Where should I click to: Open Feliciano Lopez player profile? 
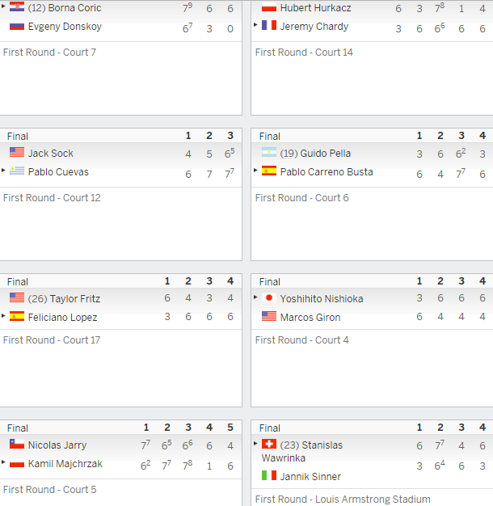click(x=62, y=318)
